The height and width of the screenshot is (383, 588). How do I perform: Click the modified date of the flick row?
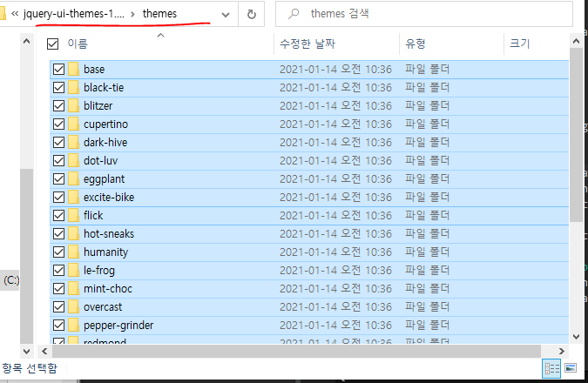coord(335,216)
